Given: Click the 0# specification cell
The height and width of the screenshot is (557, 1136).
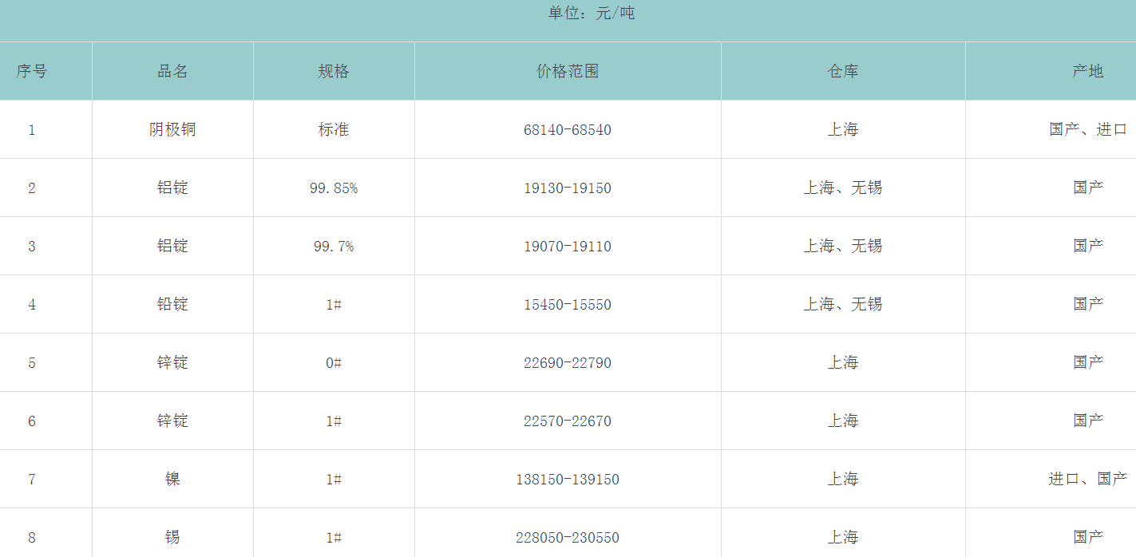Looking at the screenshot, I should click(x=334, y=363).
